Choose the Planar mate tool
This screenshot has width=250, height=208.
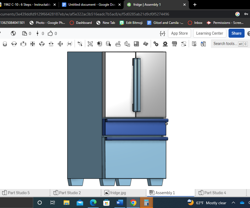33,44
